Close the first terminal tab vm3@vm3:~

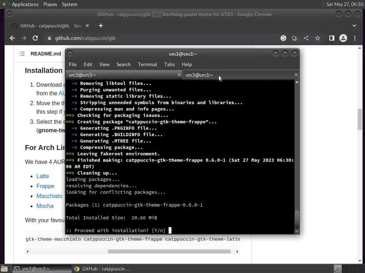point(179,75)
